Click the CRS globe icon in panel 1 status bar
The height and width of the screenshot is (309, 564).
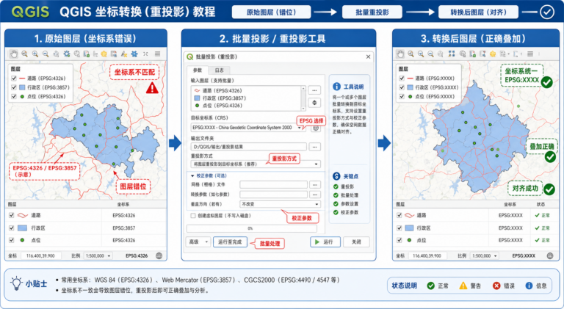[x=159, y=256]
